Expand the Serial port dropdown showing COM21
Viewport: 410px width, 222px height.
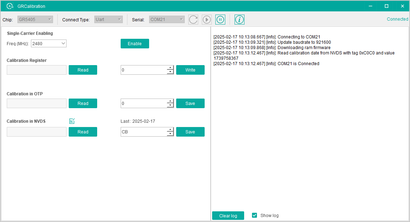(167, 20)
